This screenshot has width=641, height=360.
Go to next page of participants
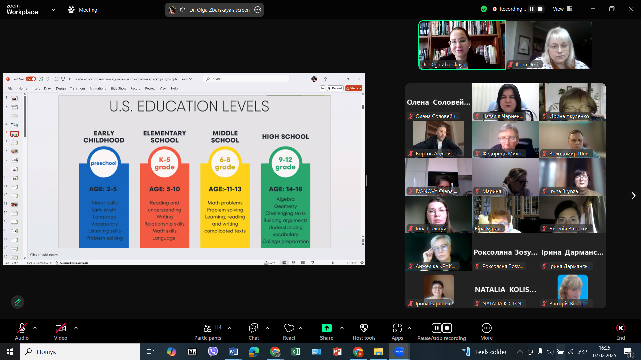(x=633, y=196)
